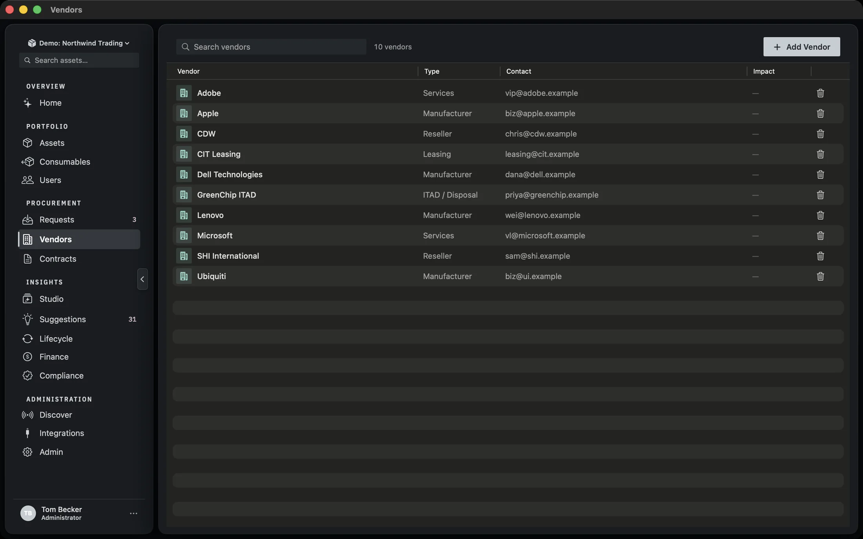Click the Dell Technologies building icon
This screenshot has height=539, width=863.
tap(184, 175)
